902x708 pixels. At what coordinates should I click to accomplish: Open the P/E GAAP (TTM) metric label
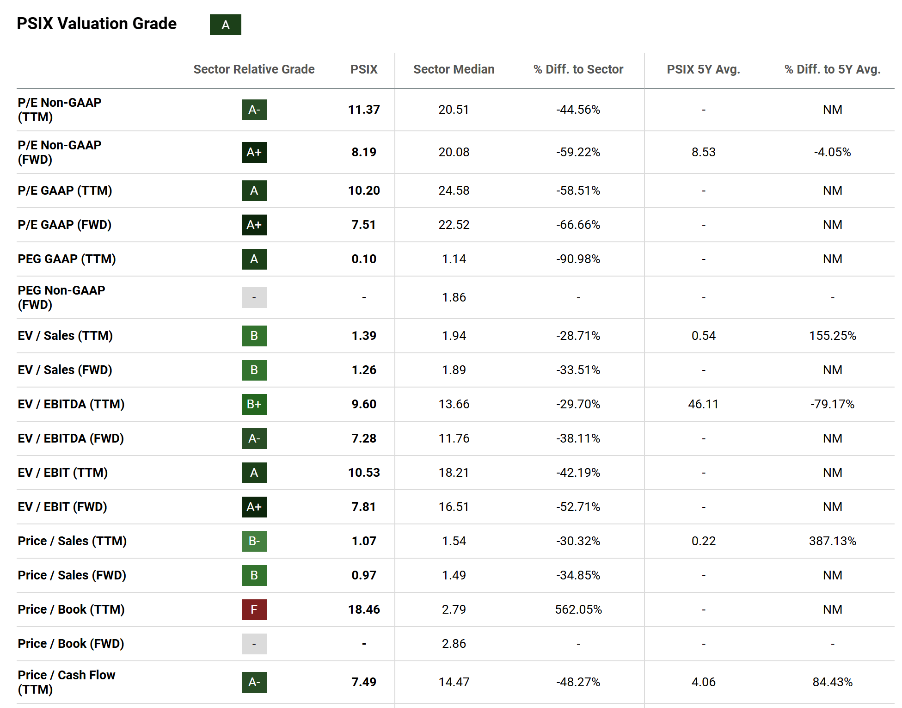pos(65,191)
